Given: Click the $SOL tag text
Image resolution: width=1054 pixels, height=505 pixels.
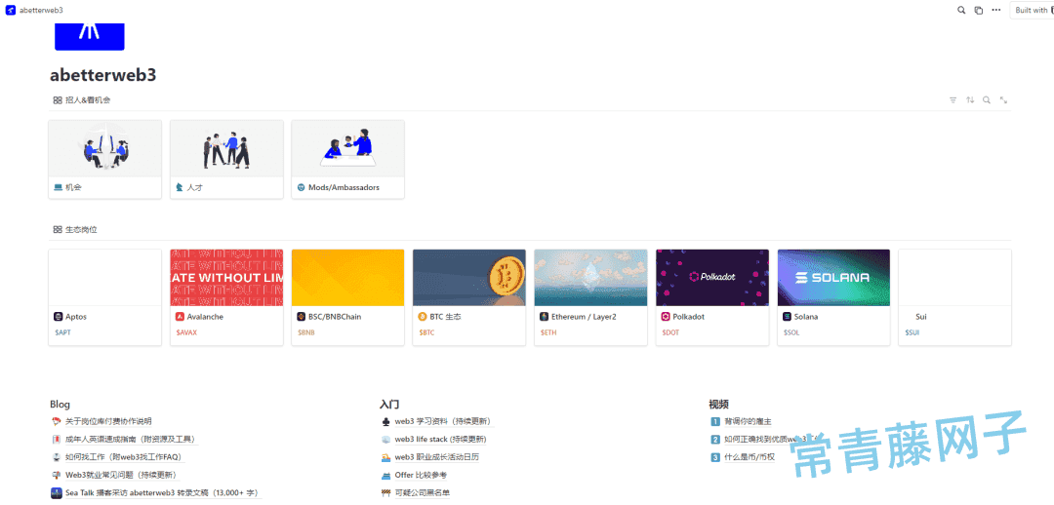Looking at the screenshot, I should click(791, 332).
